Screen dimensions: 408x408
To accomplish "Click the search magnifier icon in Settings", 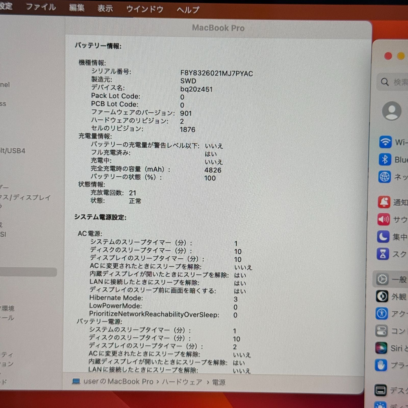I will 385,82.
